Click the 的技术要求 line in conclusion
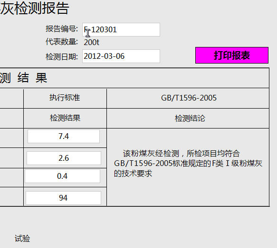 133,174
